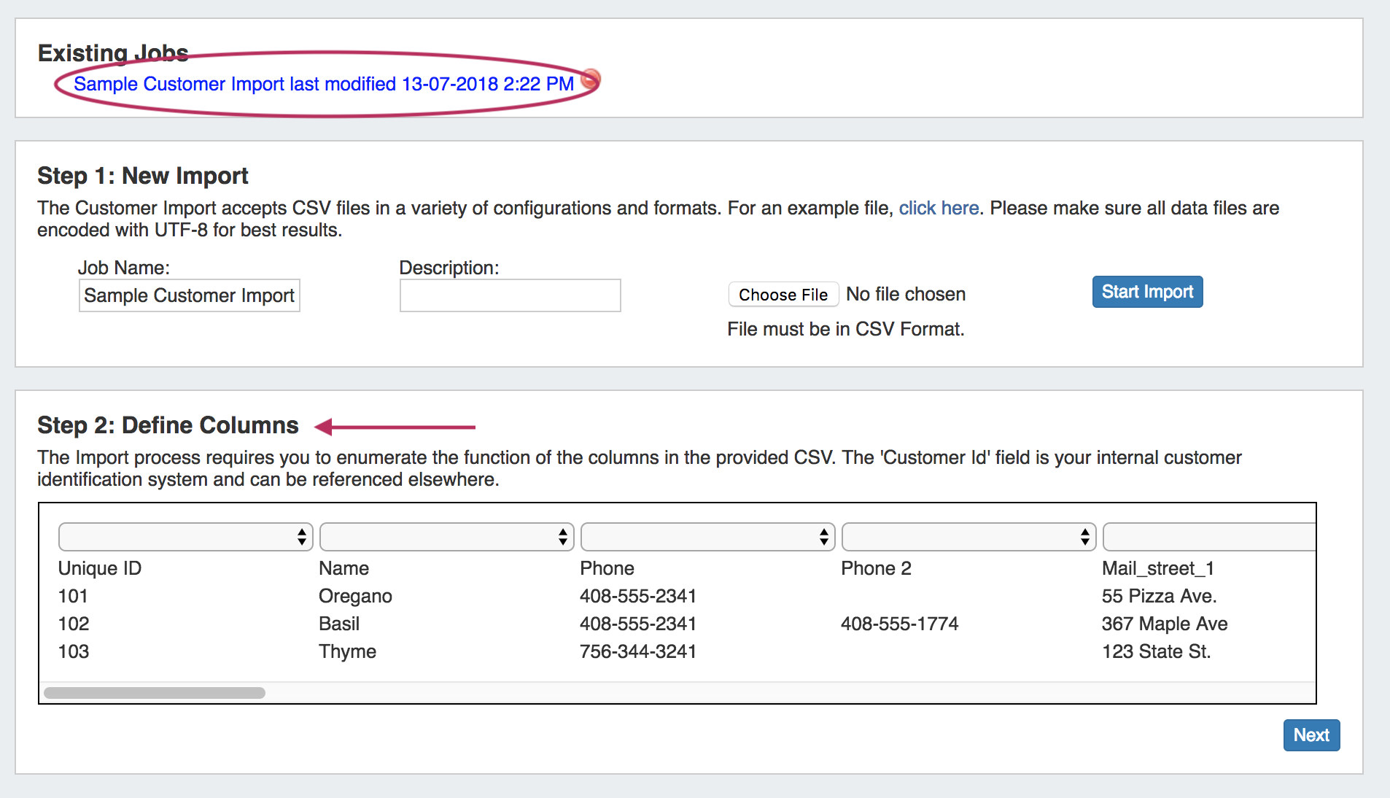1390x798 pixels.
Task: Click the horizontal scrollbar under the column table
Action: [x=155, y=692]
